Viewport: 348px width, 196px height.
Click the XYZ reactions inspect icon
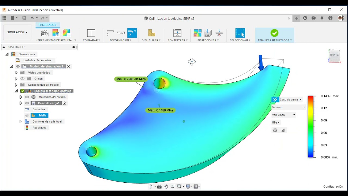coord(208,33)
